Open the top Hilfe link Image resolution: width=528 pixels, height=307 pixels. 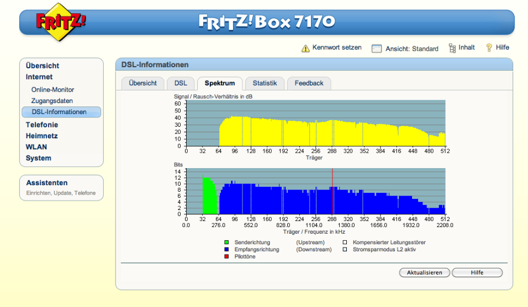503,47
